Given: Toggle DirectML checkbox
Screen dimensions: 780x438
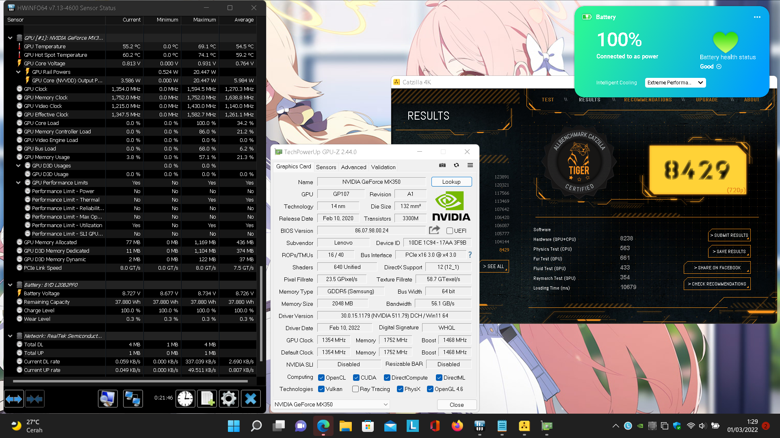Looking at the screenshot, I should click(439, 378).
